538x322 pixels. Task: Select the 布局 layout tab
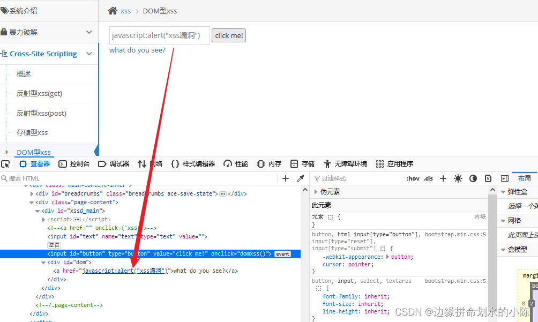[524, 178]
